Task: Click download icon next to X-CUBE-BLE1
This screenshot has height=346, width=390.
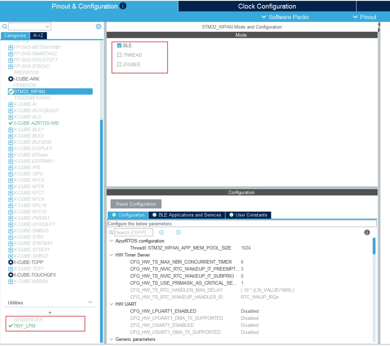Action: pyautogui.click(x=11, y=130)
